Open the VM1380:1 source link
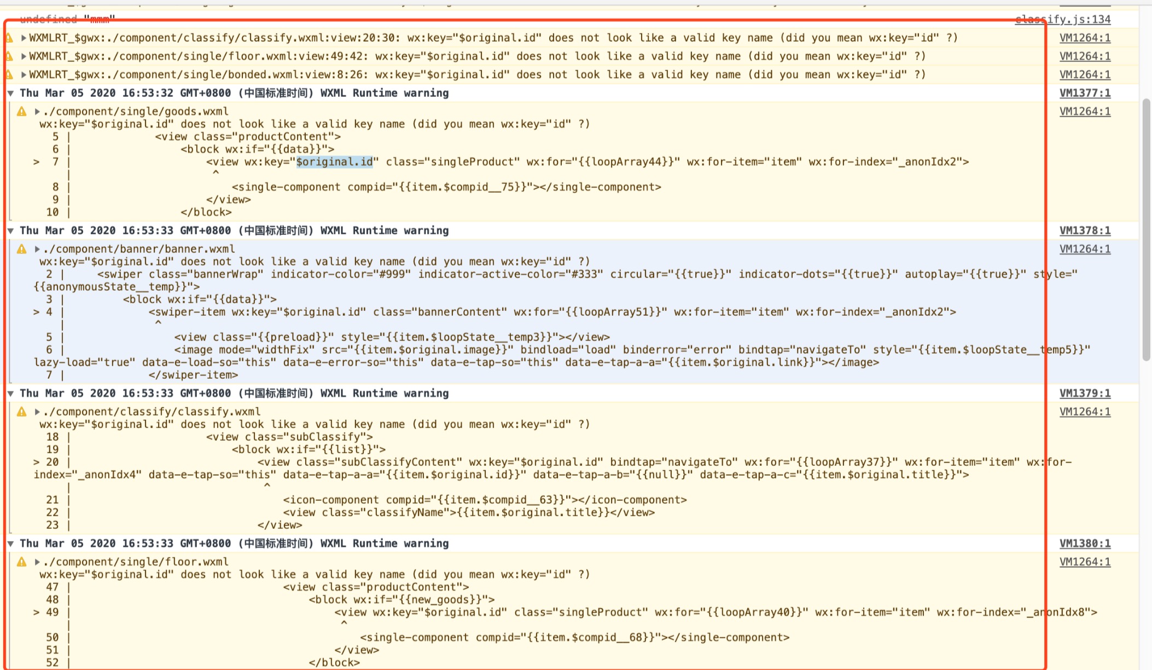Image resolution: width=1152 pixels, height=670 pixels. click(x=1085, y=544)
